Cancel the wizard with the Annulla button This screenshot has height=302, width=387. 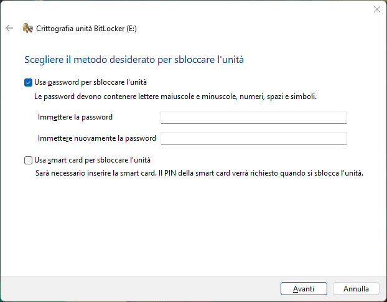pyautogui.click(x=356, y=289)
